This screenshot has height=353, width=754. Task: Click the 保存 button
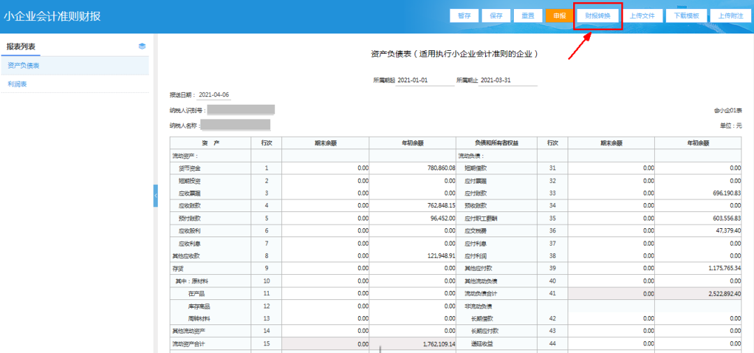[x=496, y=15]
